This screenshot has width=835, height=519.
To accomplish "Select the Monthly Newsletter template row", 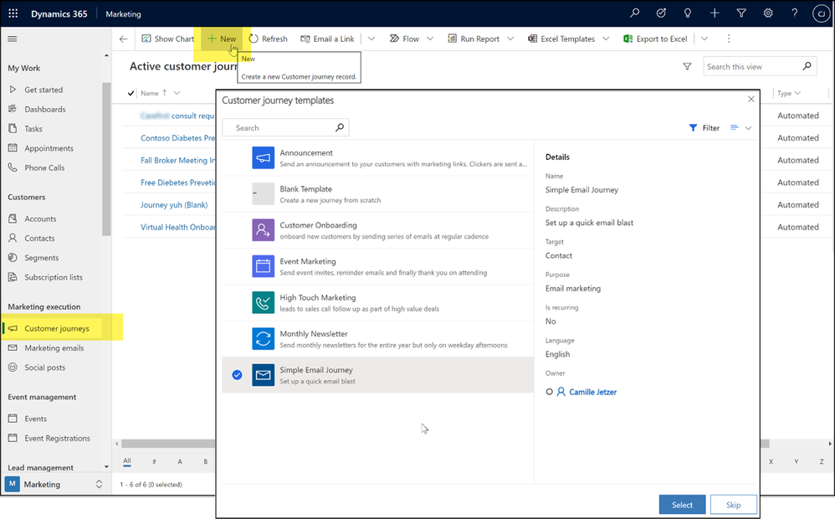I will coord(377,339).
